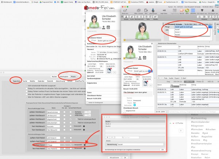Toggle Pat.-det. checkbox for Pflege row

pos(65,145)
